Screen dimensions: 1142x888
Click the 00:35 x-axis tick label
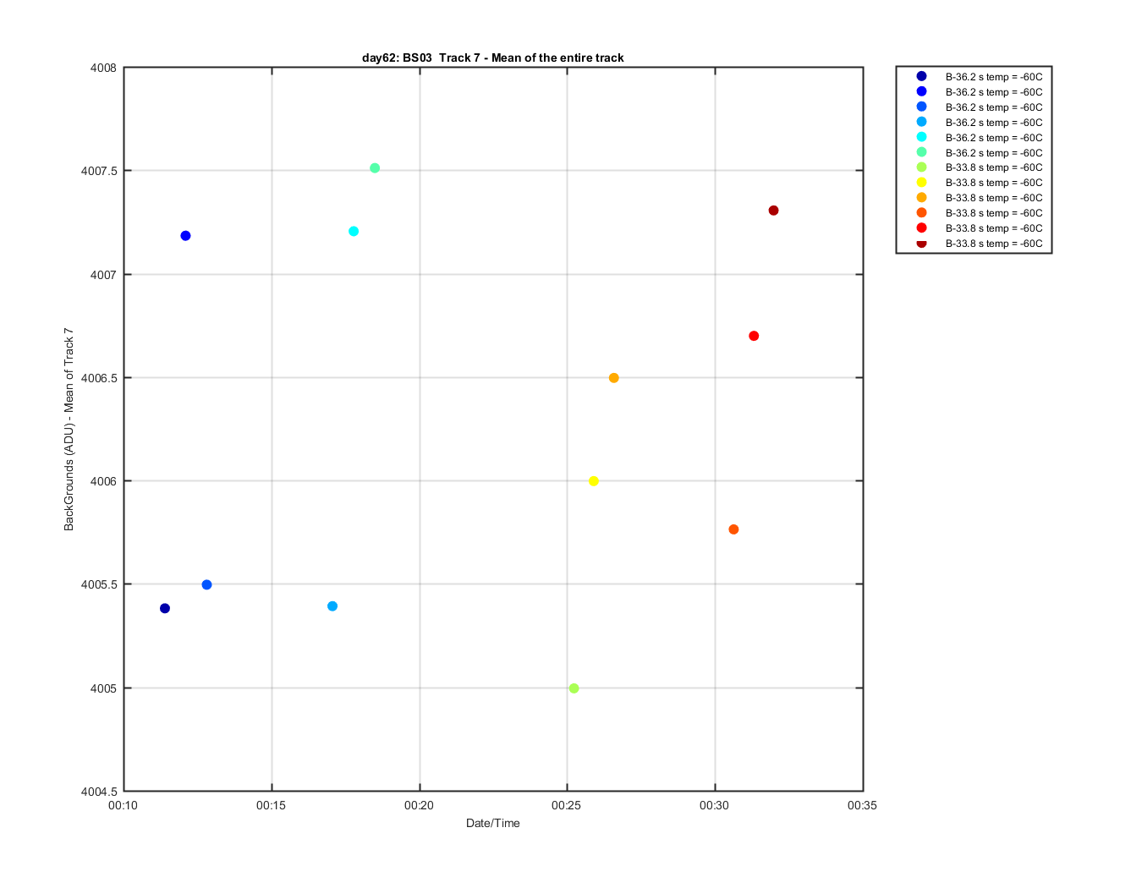(x=862, y=805)
